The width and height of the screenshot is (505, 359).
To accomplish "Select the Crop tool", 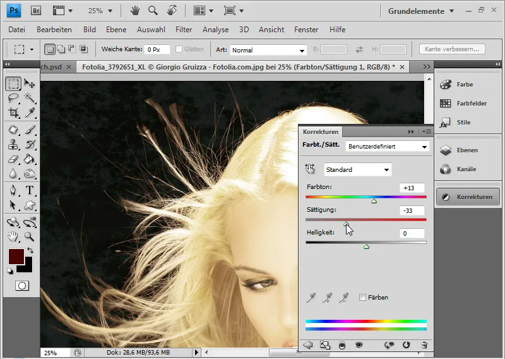I will (13, 113).
